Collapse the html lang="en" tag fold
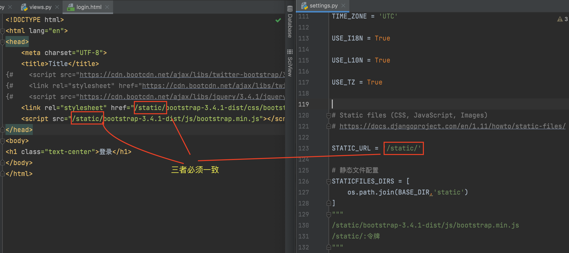Image resolution: width=569 pixels, height=253 pixels. (x=3, y=31)
